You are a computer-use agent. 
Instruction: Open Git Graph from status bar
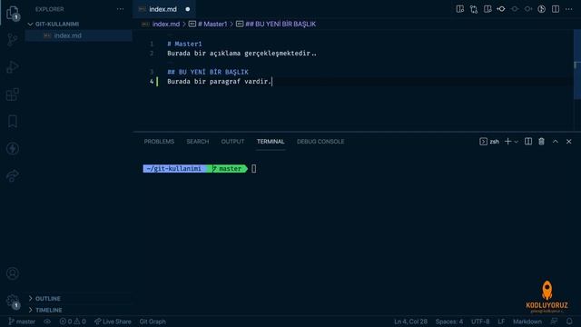pos(153,322)
